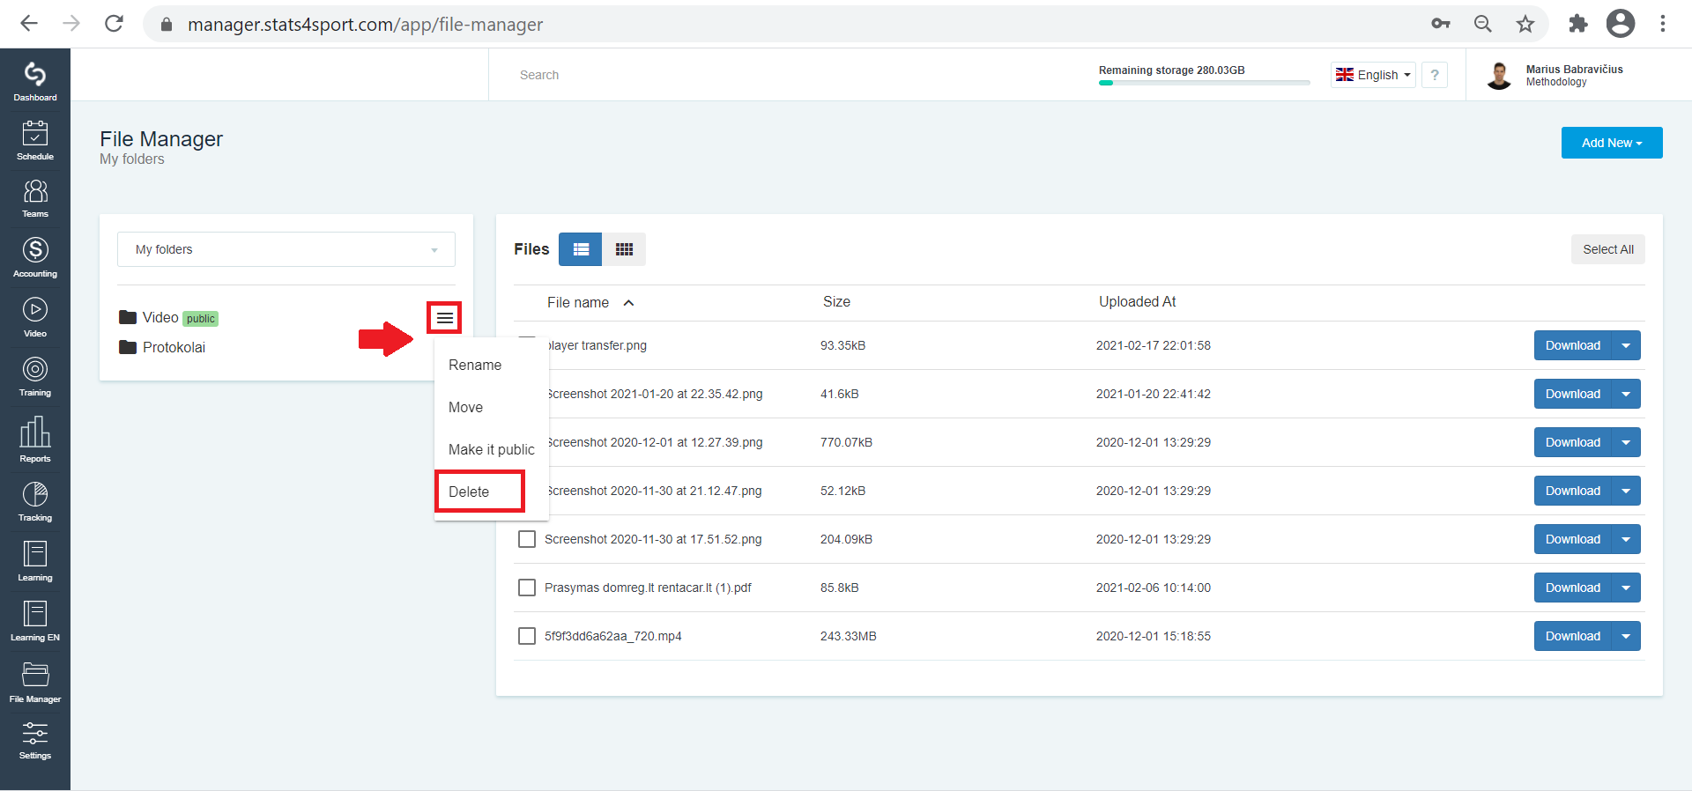1692x791 pixels.
Task: Expand download arrow for Prasymas domreg.lt pdf
Action: 1626,588
